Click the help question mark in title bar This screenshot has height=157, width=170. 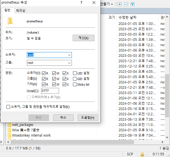coord(81,3)
